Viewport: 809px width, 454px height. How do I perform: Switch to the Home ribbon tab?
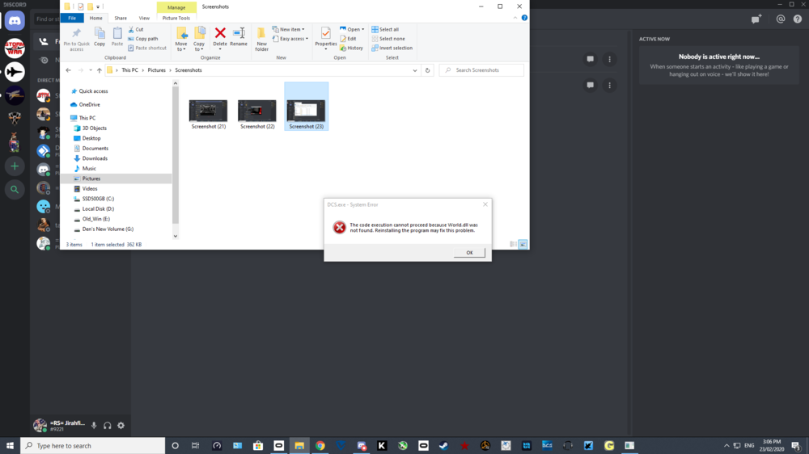pos(96,18)
